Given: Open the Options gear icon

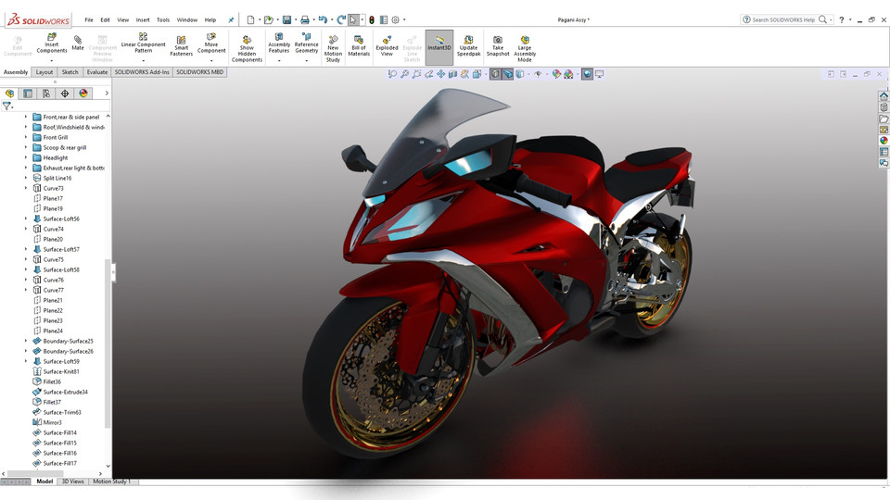Looking at the screenshot, I should pos(396,19).
